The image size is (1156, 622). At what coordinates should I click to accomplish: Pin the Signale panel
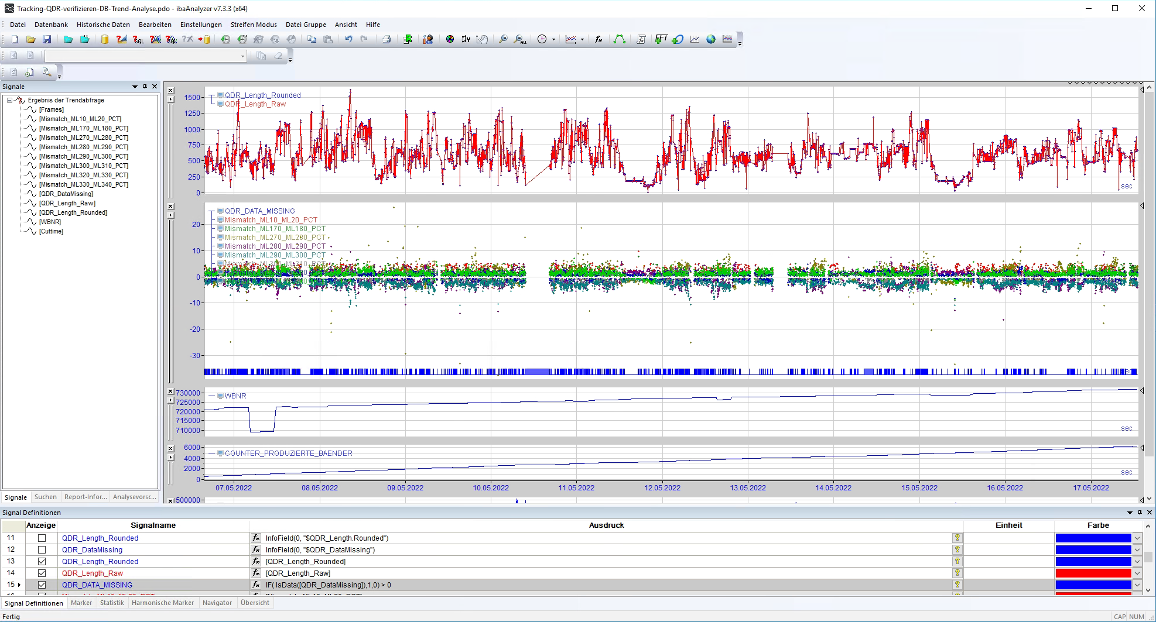[x=145, y=87]
